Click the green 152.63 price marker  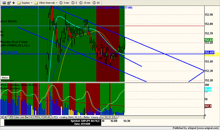click(209, 40)
